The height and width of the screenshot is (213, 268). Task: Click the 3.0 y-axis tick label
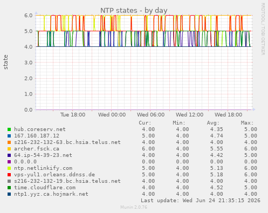point(29,63)
